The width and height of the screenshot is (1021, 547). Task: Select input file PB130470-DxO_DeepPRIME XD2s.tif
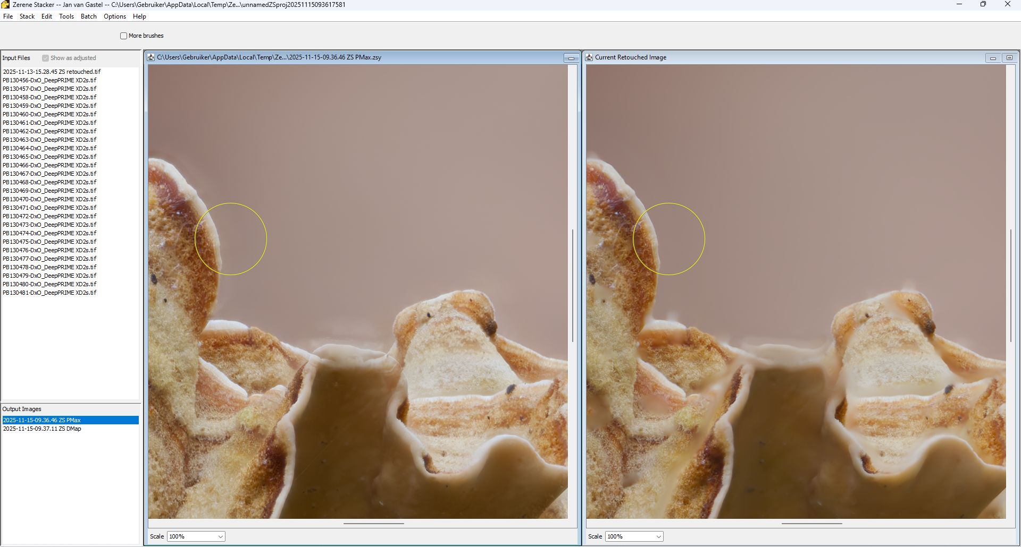click(49, 199)
